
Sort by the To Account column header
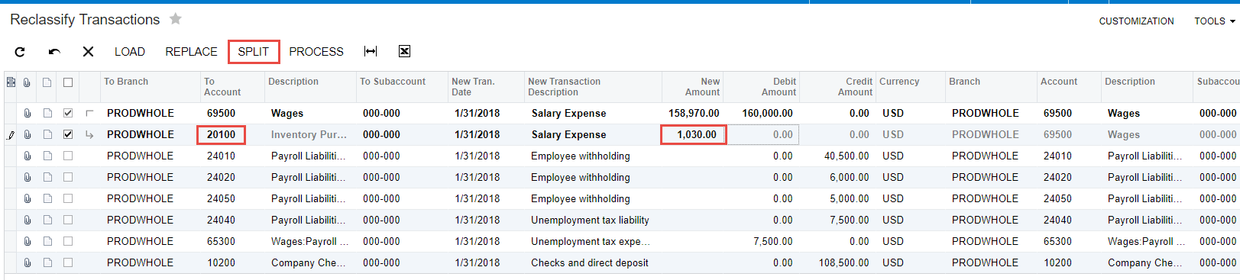pyautogui.click(x=232, y=87)
